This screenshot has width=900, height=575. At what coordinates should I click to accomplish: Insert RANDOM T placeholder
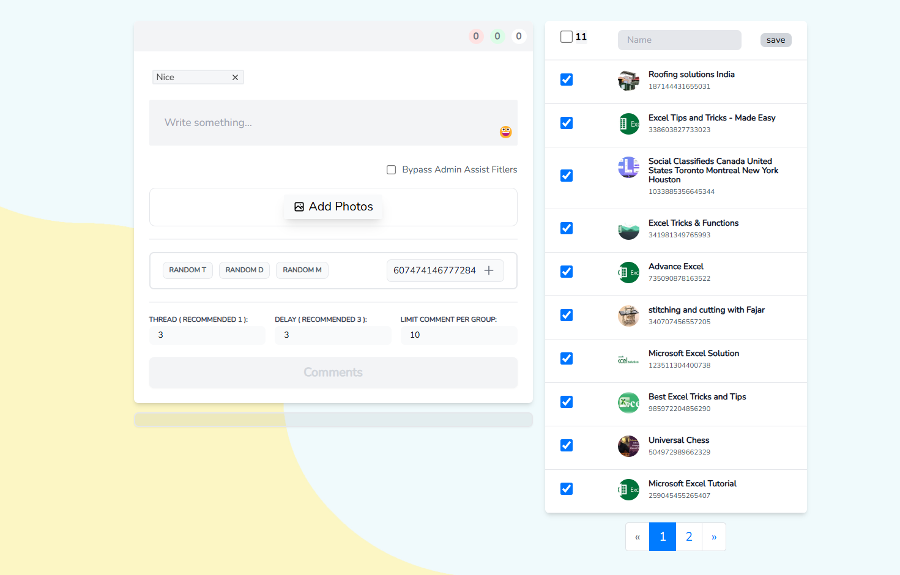coord(187,270)
